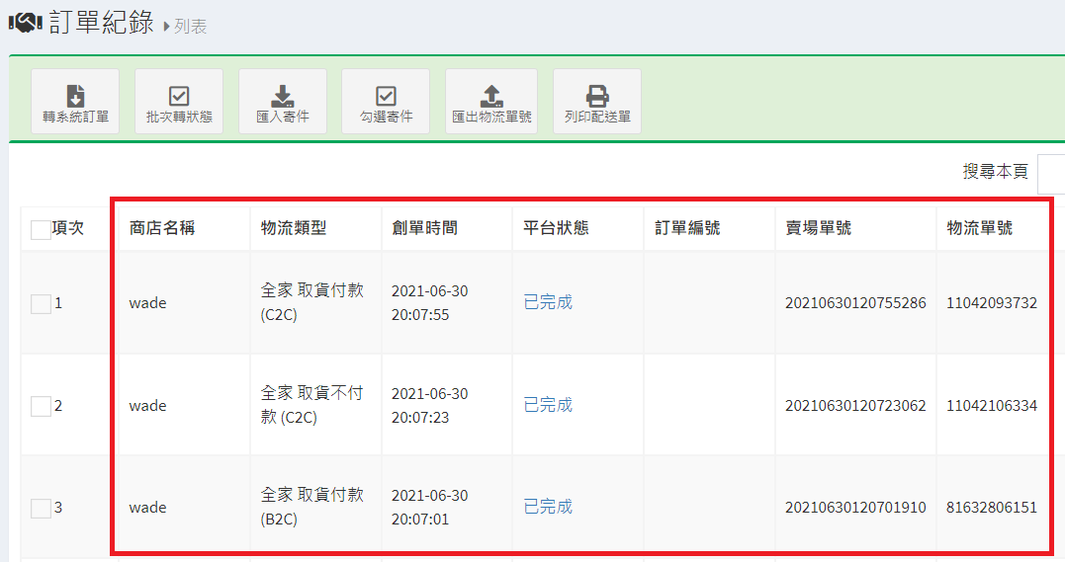The image size is (1065, 562).
Task: Open 已完成 status link in row 1
Action: pos(548,302)
